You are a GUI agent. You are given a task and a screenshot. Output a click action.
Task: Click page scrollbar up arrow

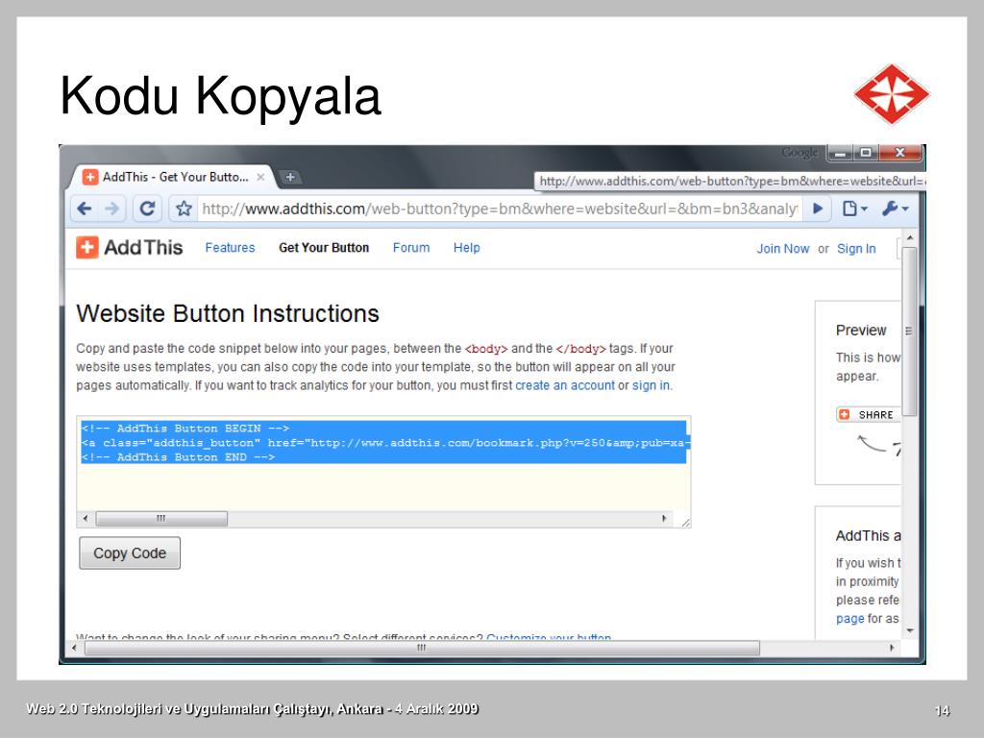[x=909, y=238]
